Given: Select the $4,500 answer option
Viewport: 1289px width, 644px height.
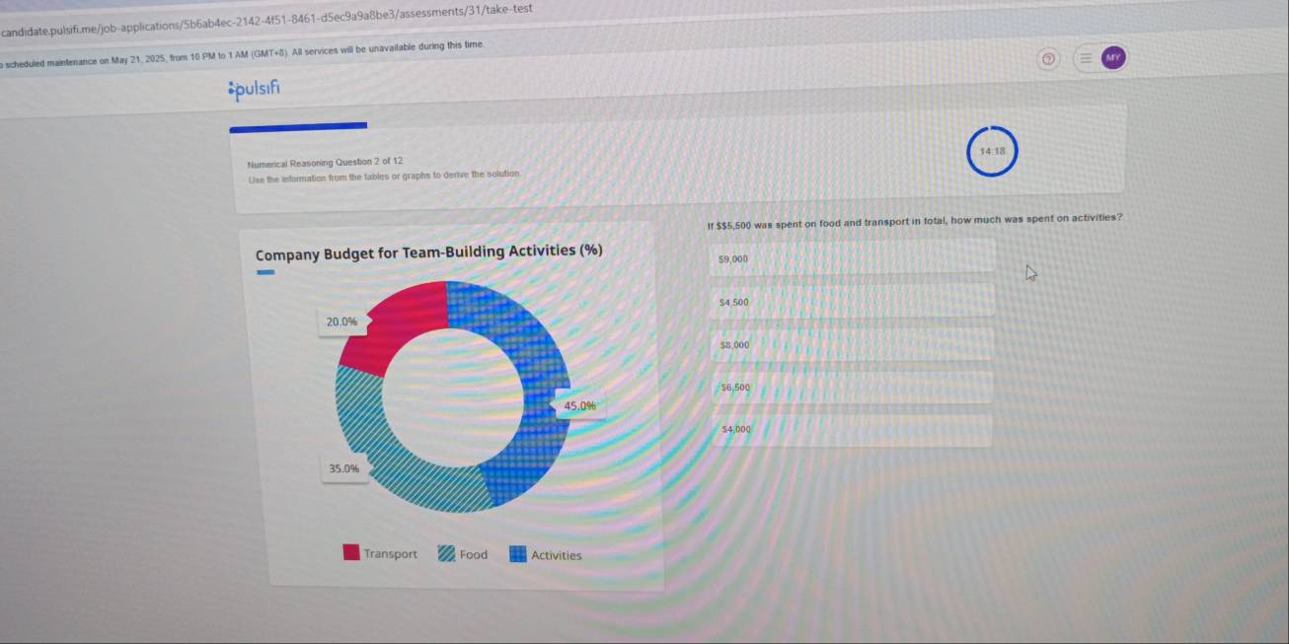Looking at the screenshot, I should tap(854, 302).
